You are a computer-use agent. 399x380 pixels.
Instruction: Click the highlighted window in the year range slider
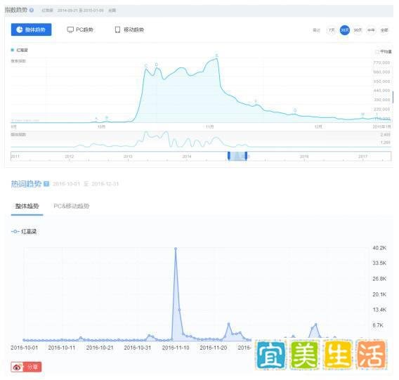click(237, 156)
